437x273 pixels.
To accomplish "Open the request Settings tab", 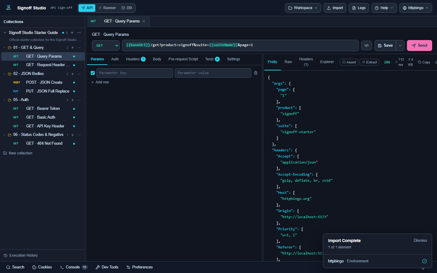I will [x=234, y=59].
